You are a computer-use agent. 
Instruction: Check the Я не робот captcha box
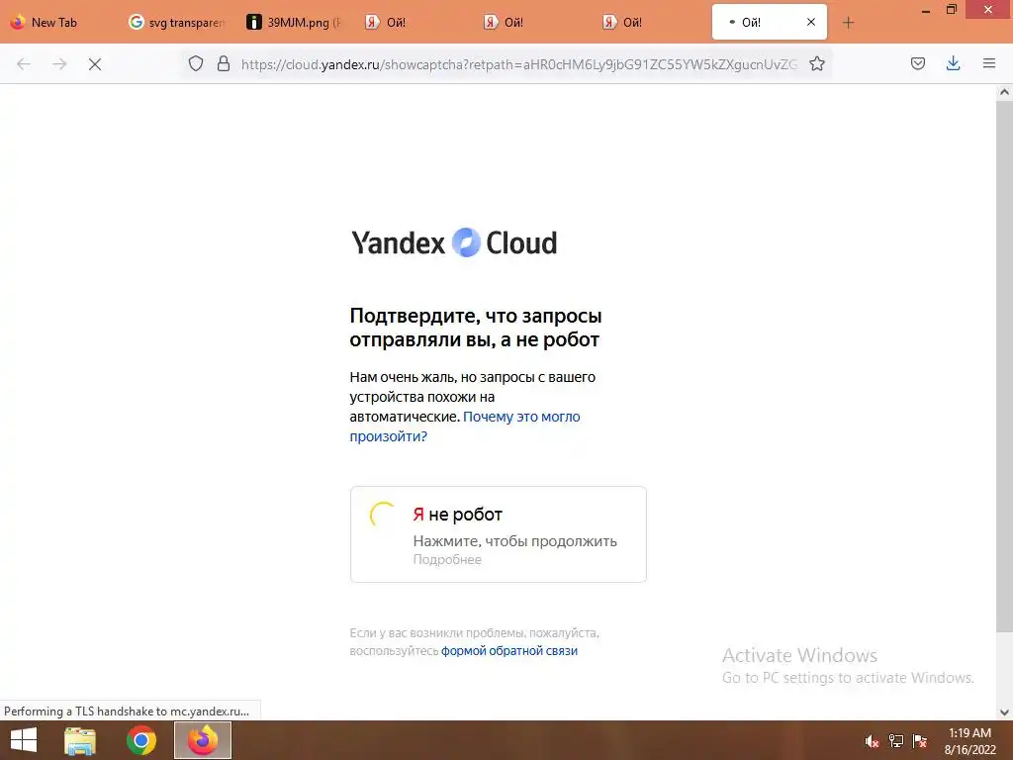click(383, 515)
